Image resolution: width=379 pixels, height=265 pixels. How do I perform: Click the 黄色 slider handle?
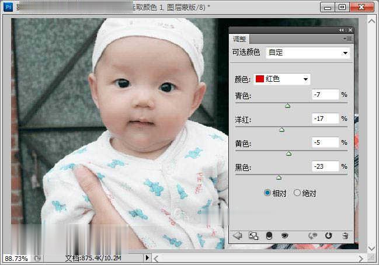point(288,154)
